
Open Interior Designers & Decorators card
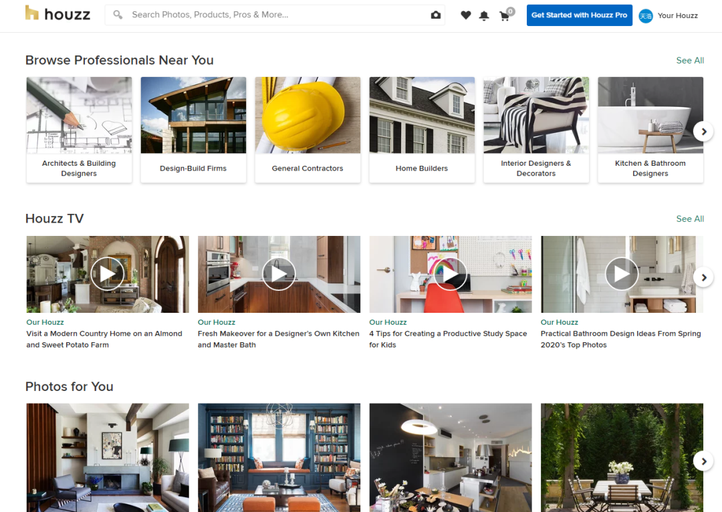(536, 130)
